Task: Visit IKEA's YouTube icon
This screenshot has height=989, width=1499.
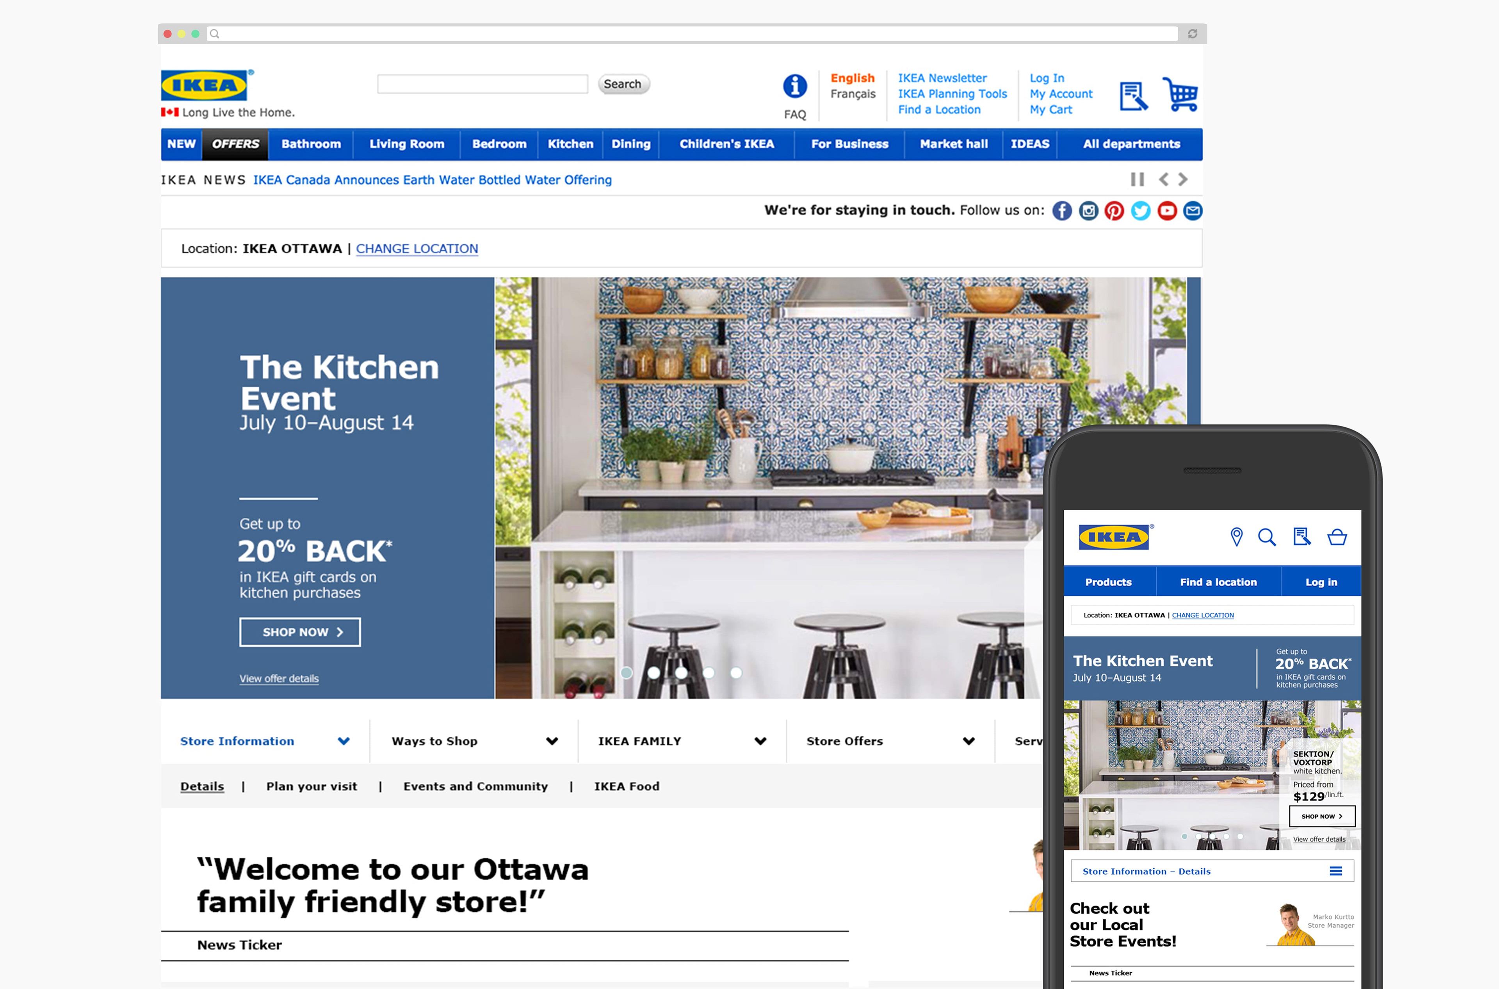Action: point(1167,211)
